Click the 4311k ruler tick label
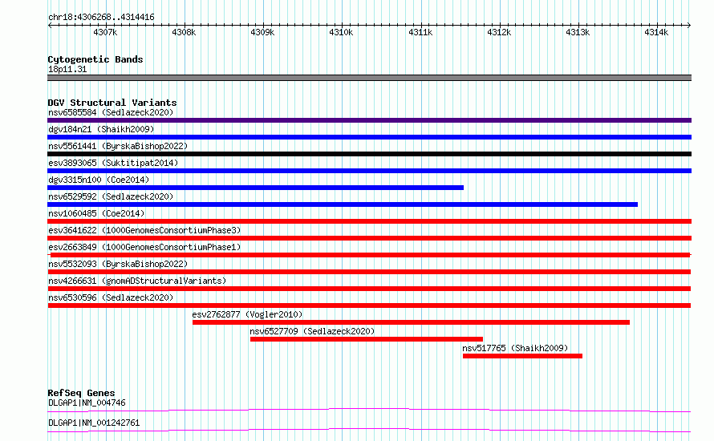714x441 pixels. 420,32
